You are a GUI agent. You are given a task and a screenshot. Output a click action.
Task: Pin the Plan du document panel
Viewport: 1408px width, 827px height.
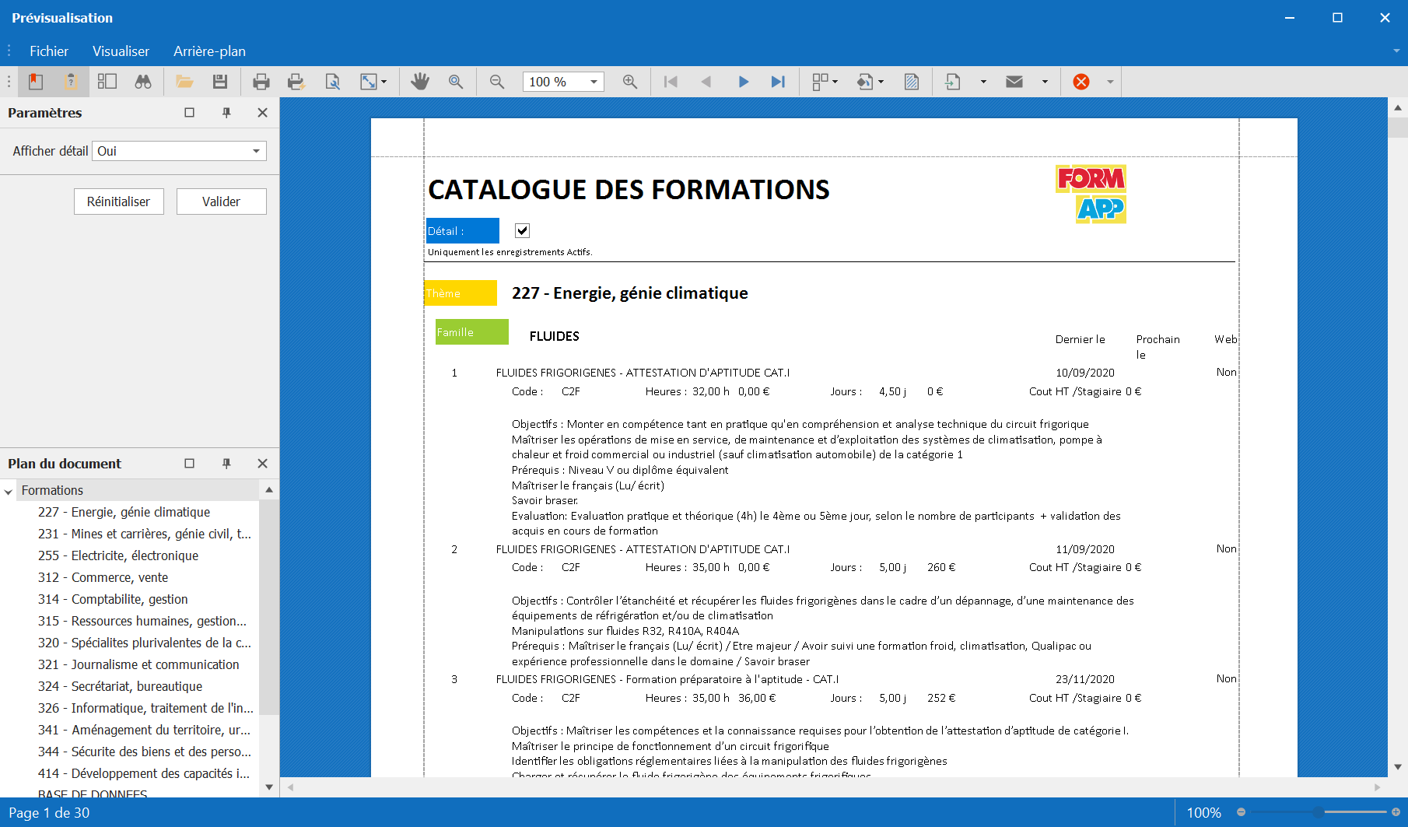[x=226, y=464]
